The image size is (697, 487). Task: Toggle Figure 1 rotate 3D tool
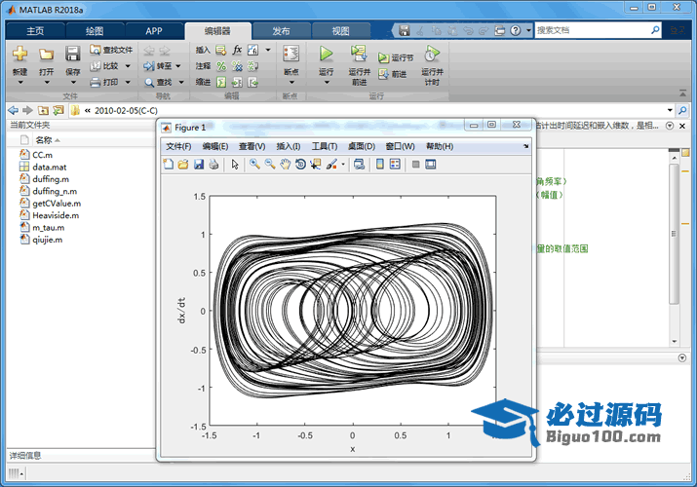[x=300, y=165]
